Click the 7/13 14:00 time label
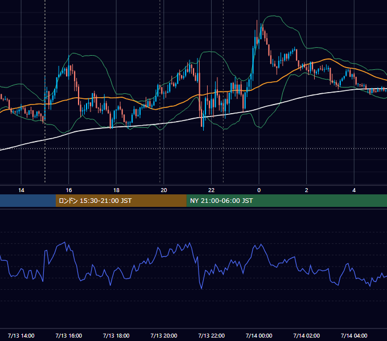This screenshot has height=341, width=387. pyautogui.click(x=21, y=335)
